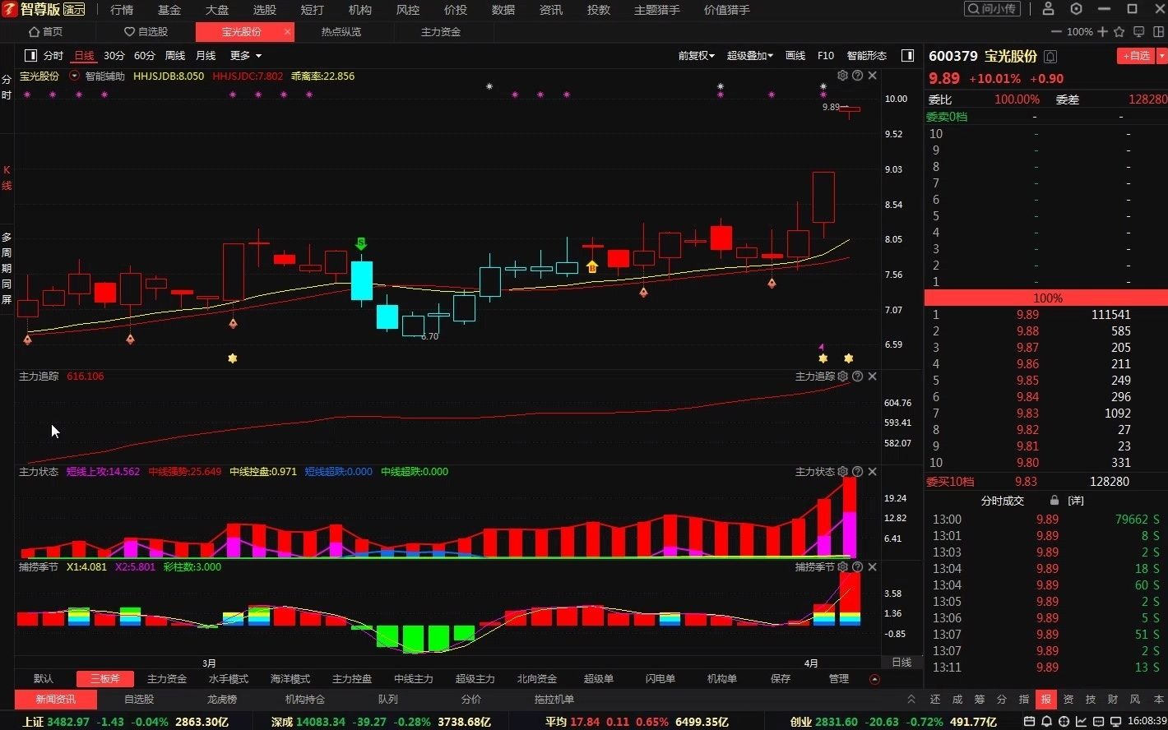Close the main indicator panel with X
This screenshot has height=730, width=1168.
coord(873,76)
